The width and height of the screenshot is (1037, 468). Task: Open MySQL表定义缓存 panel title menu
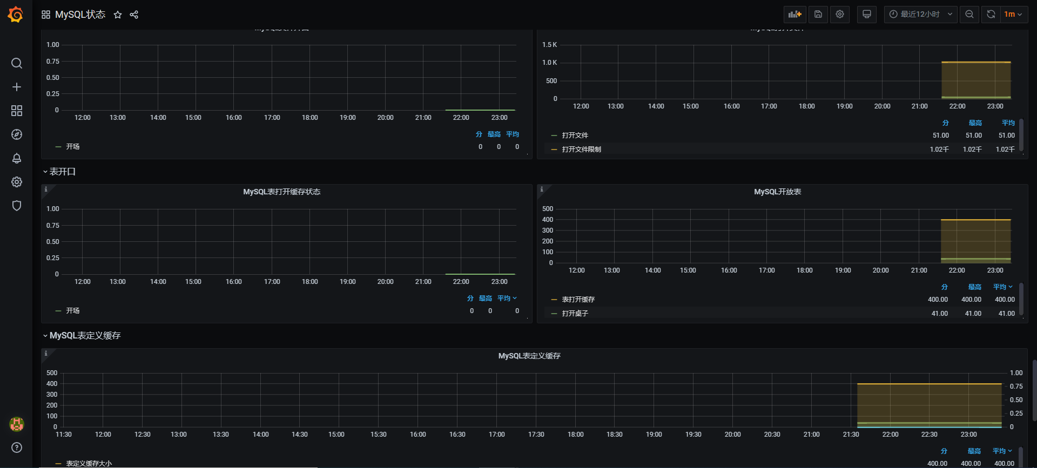coord(529,356)
